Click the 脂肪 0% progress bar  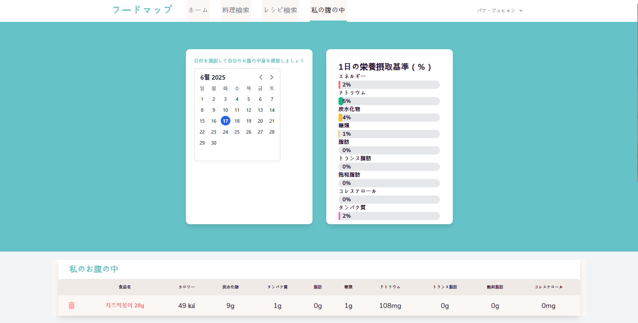coord(389,150)
